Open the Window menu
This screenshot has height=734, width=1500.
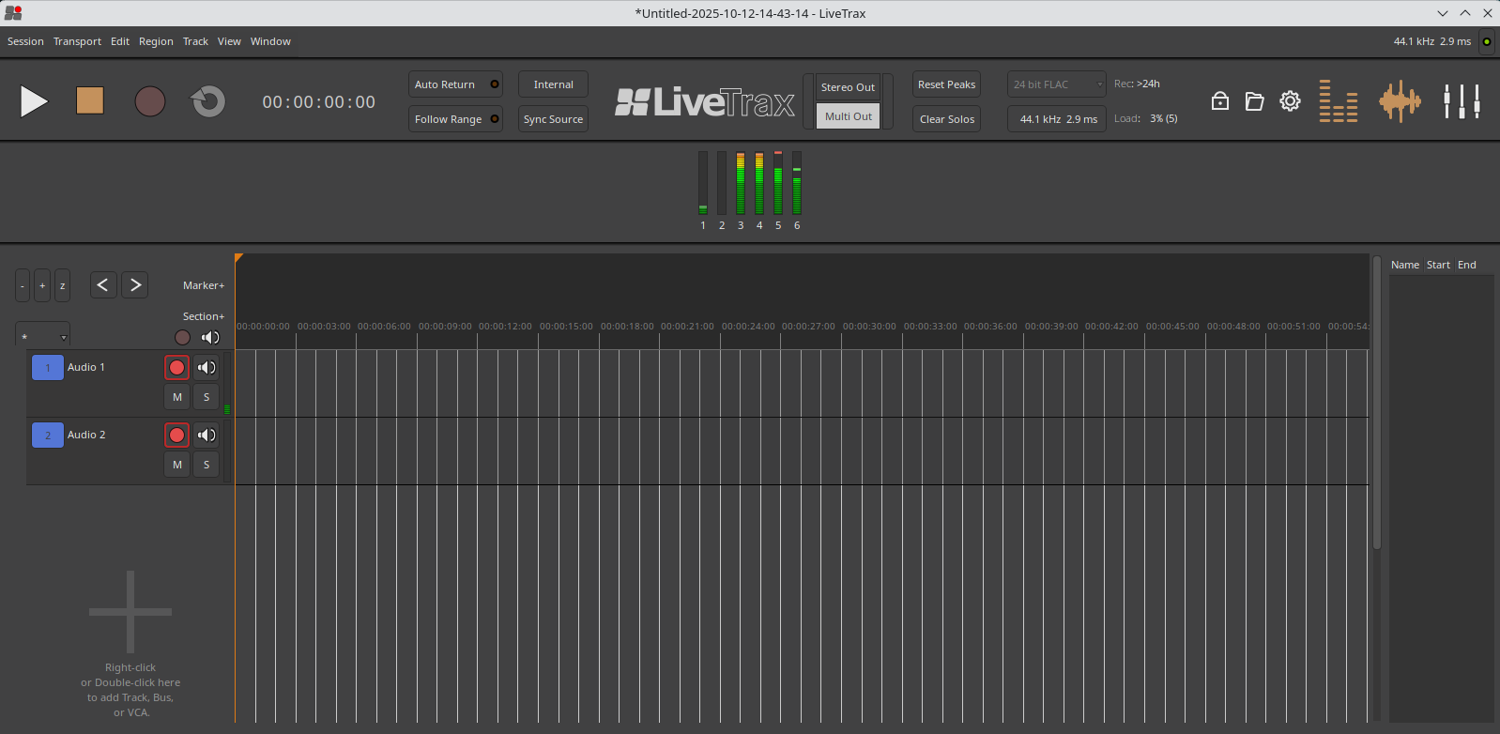(x=270, y=41)
